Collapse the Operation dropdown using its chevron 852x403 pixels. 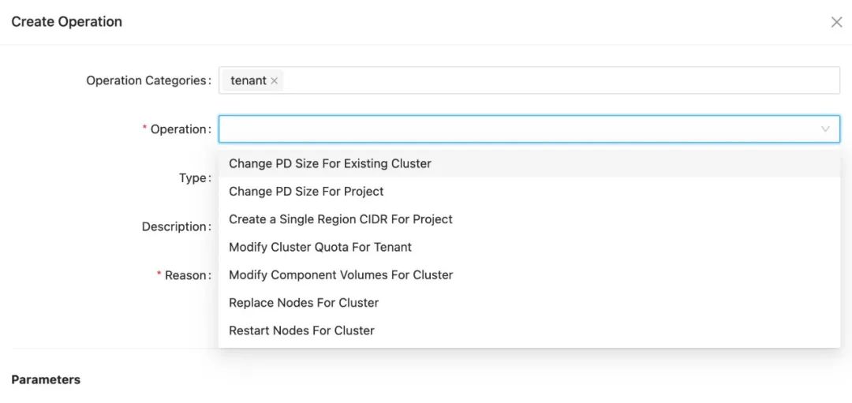[825, 129]
